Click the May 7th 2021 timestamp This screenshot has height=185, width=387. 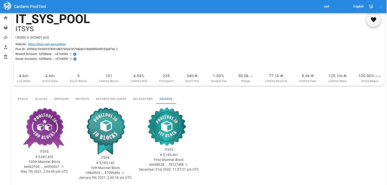coord(44,171)
